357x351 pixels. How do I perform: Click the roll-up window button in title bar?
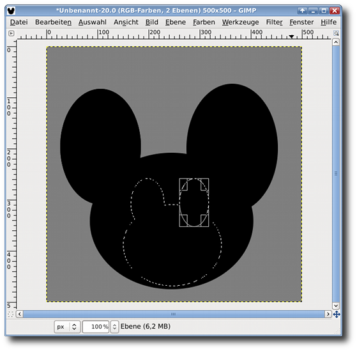[x=302, y=10]
